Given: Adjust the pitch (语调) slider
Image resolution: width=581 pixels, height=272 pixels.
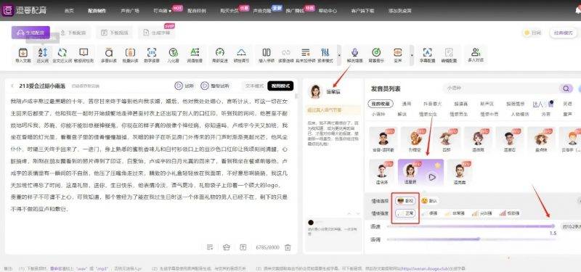Looking at the screenshot, I should click(471, 239).
